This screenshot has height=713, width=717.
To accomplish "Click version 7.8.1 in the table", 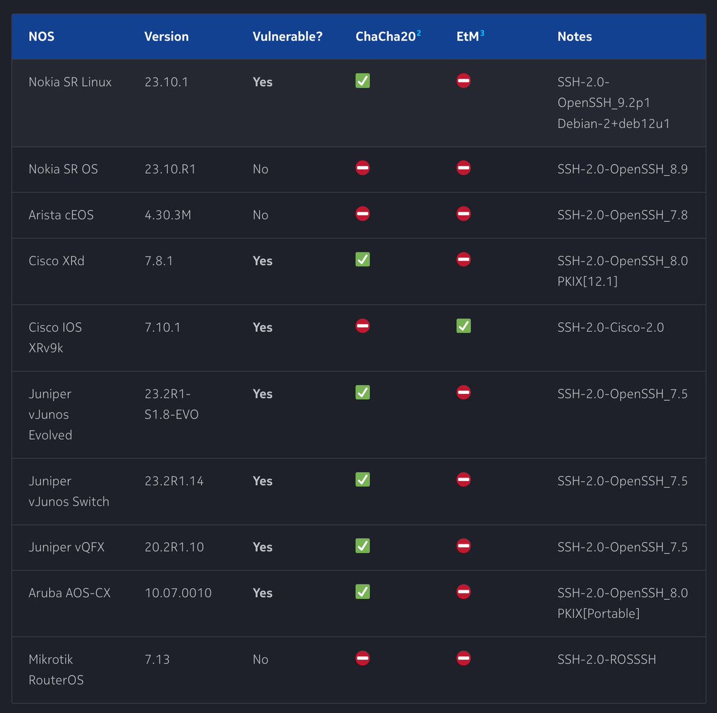I will [x=158, y=261].
